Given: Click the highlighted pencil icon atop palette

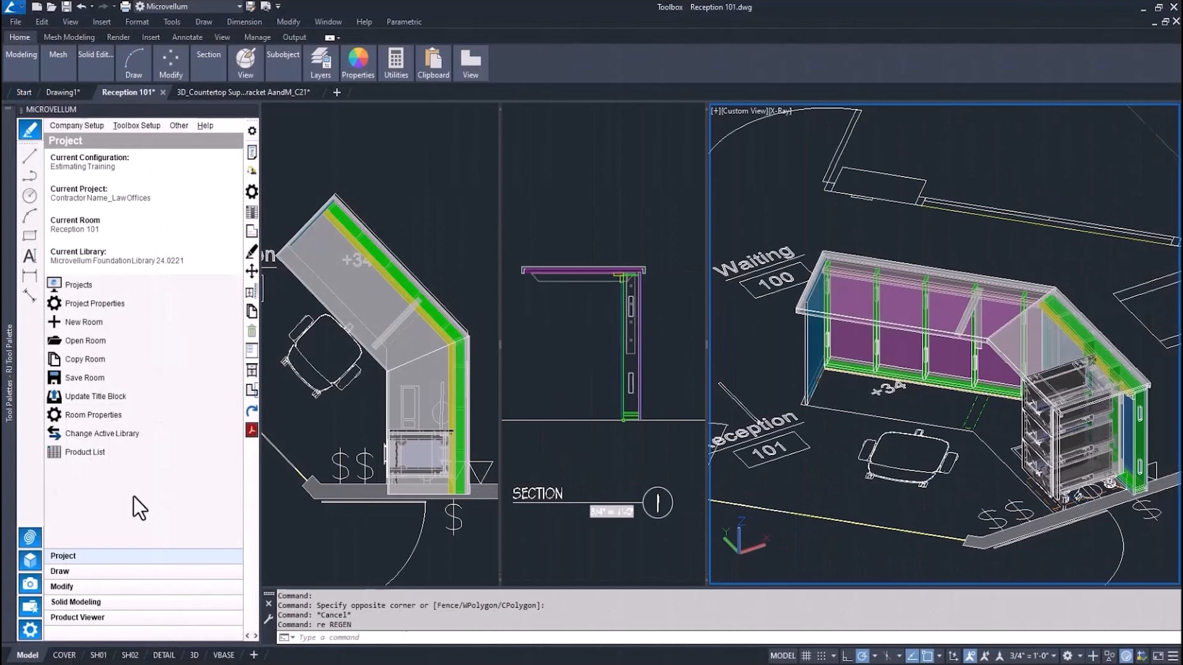Looking at the screenshot, I should tap(30, 130).
